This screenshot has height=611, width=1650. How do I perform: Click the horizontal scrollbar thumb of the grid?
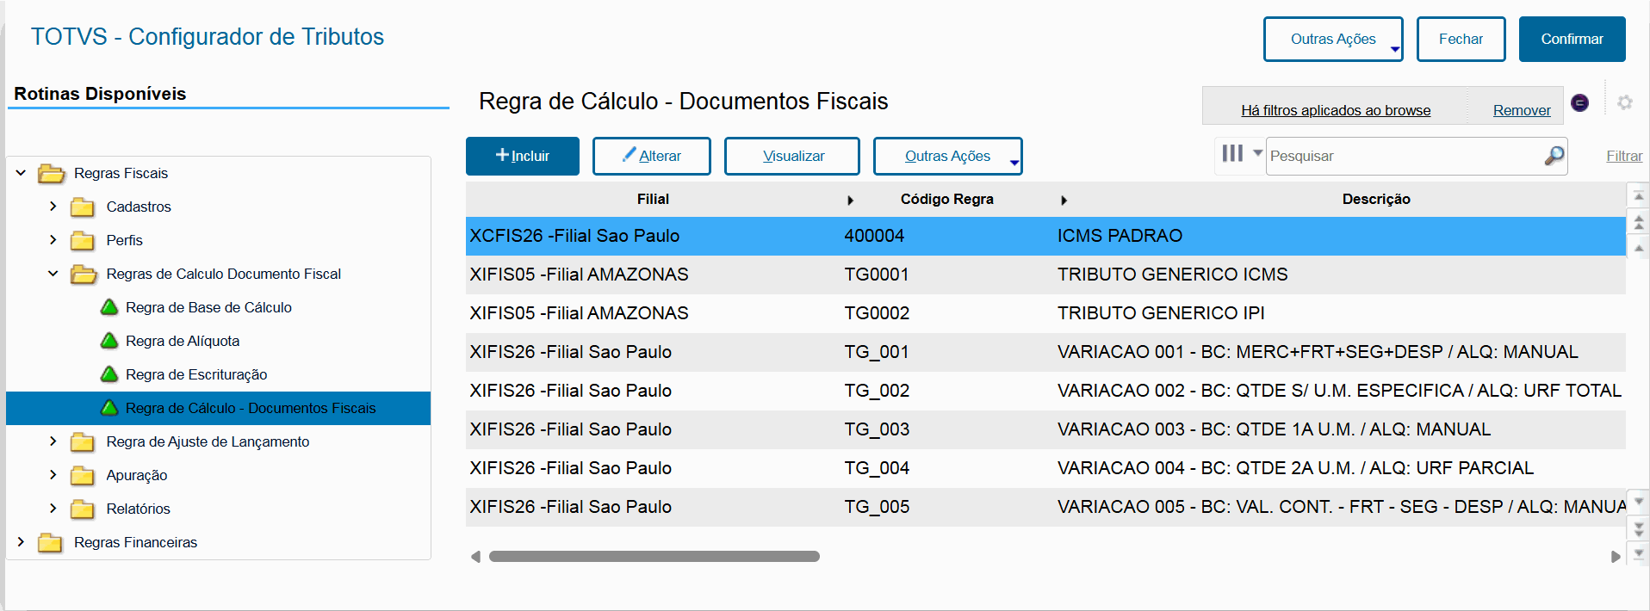pos(654,557)
